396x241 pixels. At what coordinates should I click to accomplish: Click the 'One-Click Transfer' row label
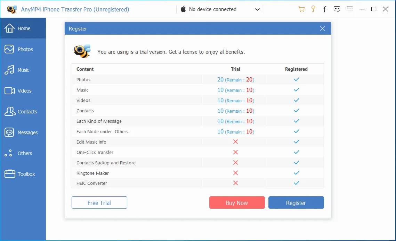coord(95,152)
